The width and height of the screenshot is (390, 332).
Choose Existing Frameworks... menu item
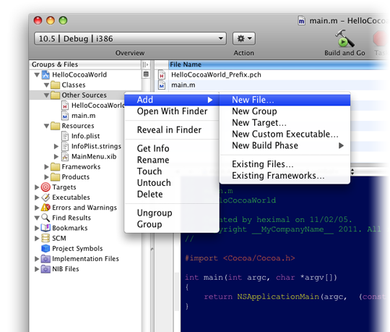[285, 176]
